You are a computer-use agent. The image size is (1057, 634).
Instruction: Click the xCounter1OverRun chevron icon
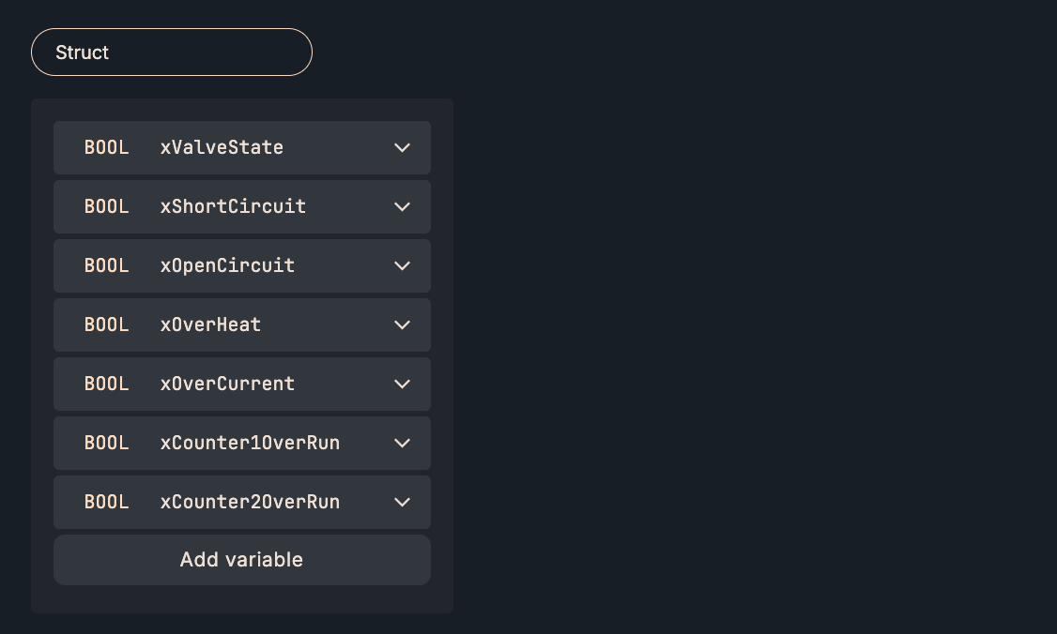click(x=402, y=443)
